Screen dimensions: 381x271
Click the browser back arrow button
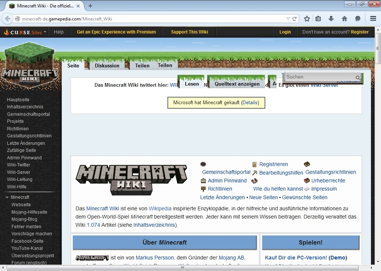7,19
